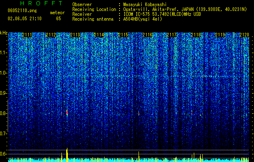Image resolution: width=254 pixels, height=162 pixels.
Task: Click the Observer label
Action: click(x=82, y=4)
